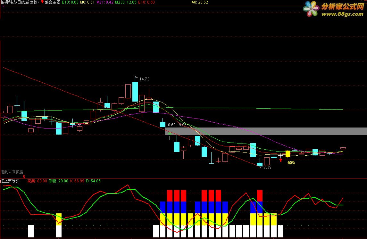Click the cyan candle at the 7.39 low
Screen dimensions: 367x239
coord(260,164)
